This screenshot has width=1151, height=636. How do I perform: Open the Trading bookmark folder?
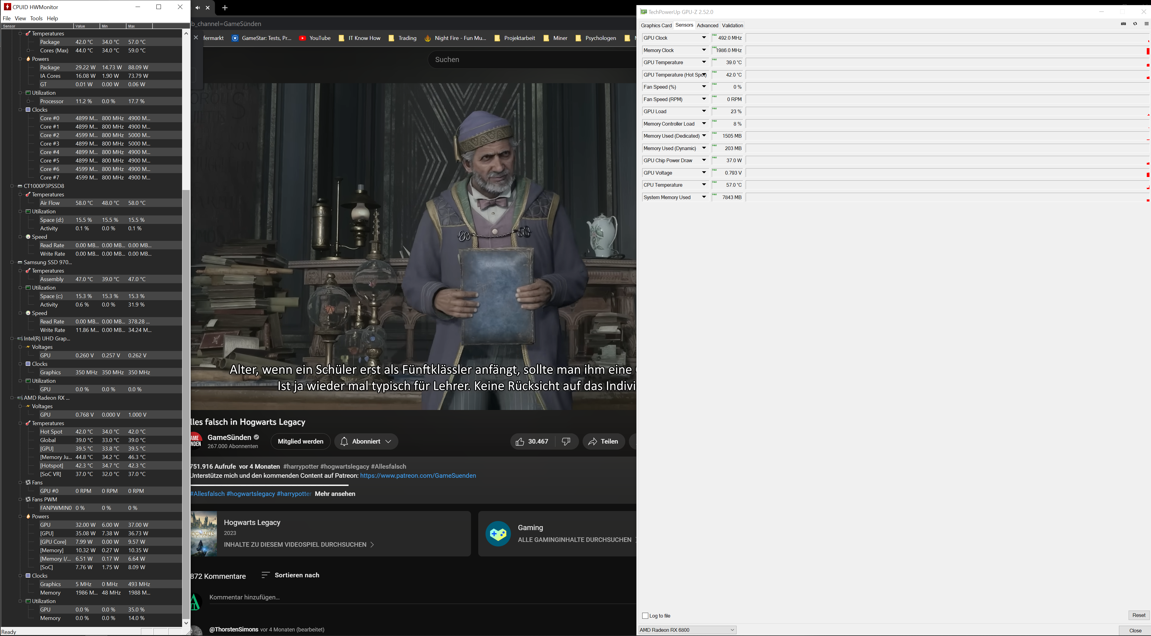click(x=403, y=38)
